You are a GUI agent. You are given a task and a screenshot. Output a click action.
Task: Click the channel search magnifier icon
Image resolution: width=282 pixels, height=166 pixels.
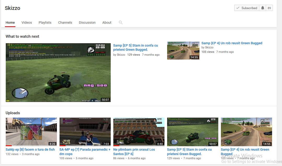(120, 22)
